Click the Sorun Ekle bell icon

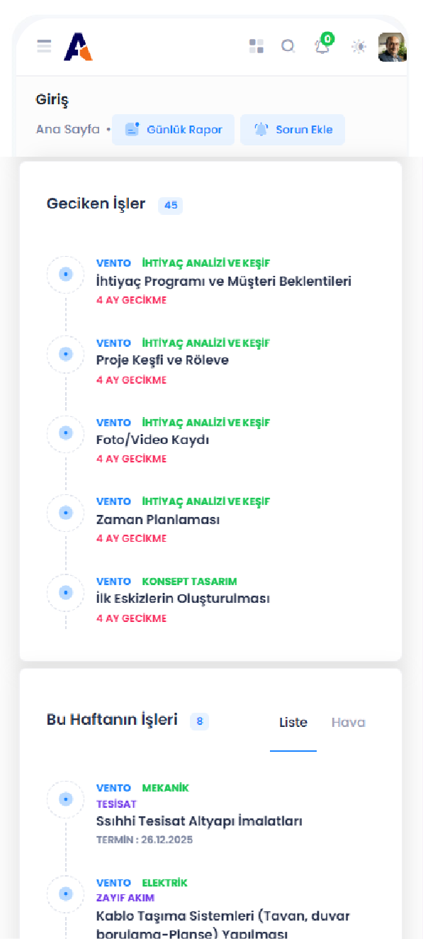261,129
